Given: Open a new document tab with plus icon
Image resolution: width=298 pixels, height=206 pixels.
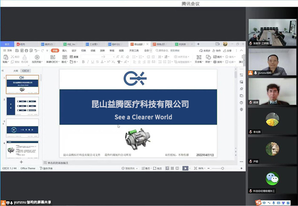Looking at the screenshot, I should (198, 44).
